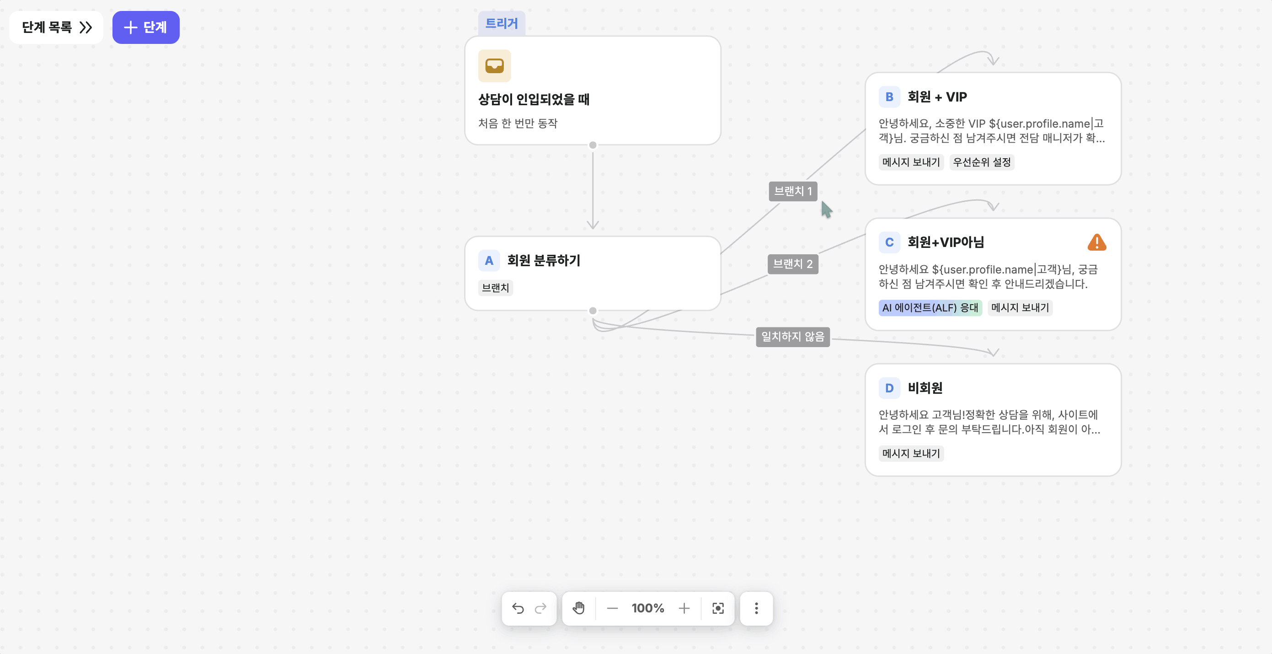
Task: Zoom in using the plus control
Action: coord(684,608)
